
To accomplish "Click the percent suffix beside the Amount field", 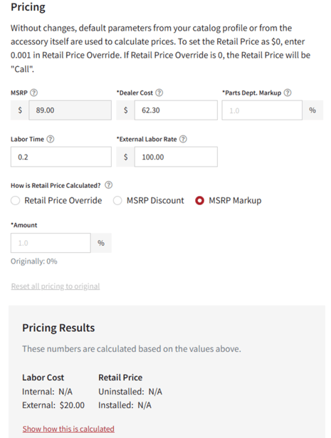I will tap(101, 243).
